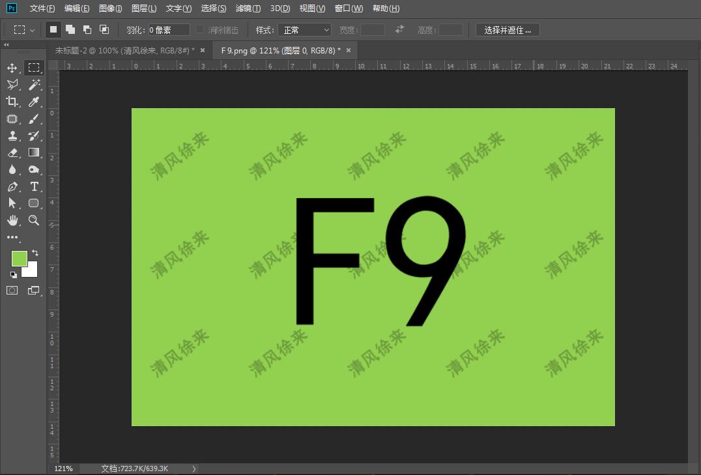The height and width of the screenshot is (475, 701).
Task: Click the 高度 height input field
Action: pos(451,30)
